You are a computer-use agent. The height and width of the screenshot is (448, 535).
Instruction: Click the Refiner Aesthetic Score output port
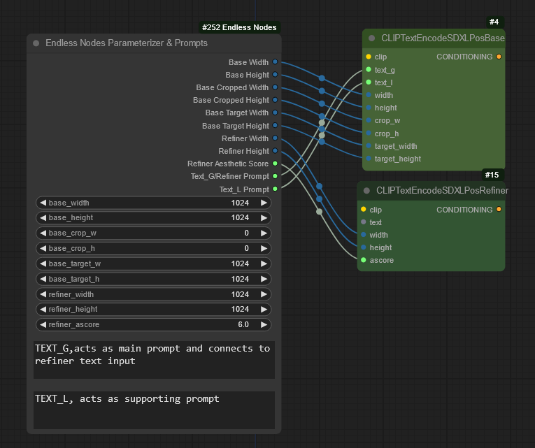[x=275, y=164]
